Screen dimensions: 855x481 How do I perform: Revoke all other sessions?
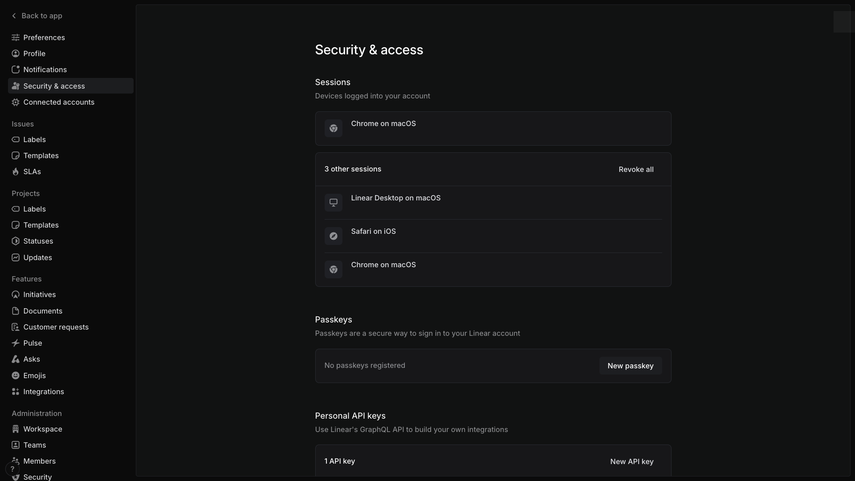pyautogui.click(x=636, y=169)
